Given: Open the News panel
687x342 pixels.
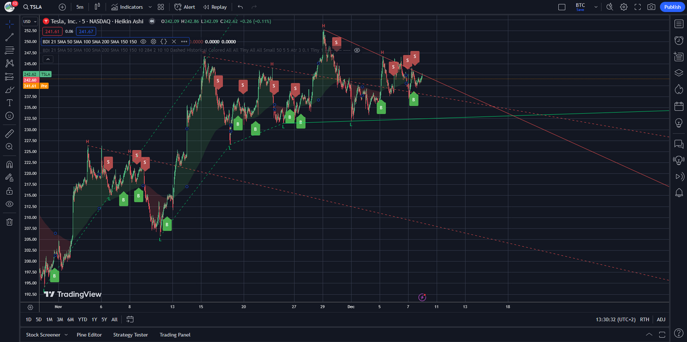Looking at the screenshot, I should click(679, 57).
